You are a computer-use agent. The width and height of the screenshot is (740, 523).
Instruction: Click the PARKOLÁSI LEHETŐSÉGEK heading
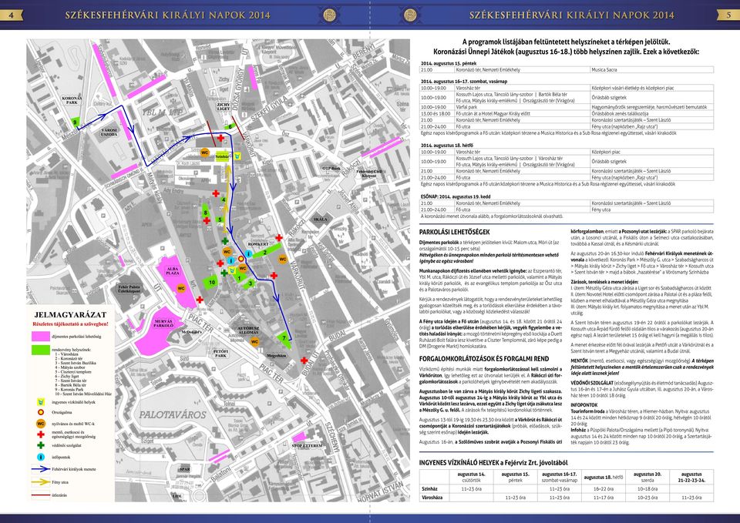tap(455, 232)
